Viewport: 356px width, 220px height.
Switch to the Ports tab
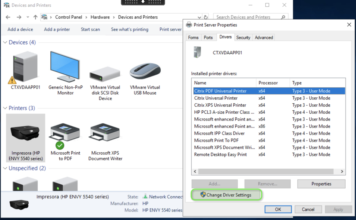pyautogui.click(x=208, y=37)
